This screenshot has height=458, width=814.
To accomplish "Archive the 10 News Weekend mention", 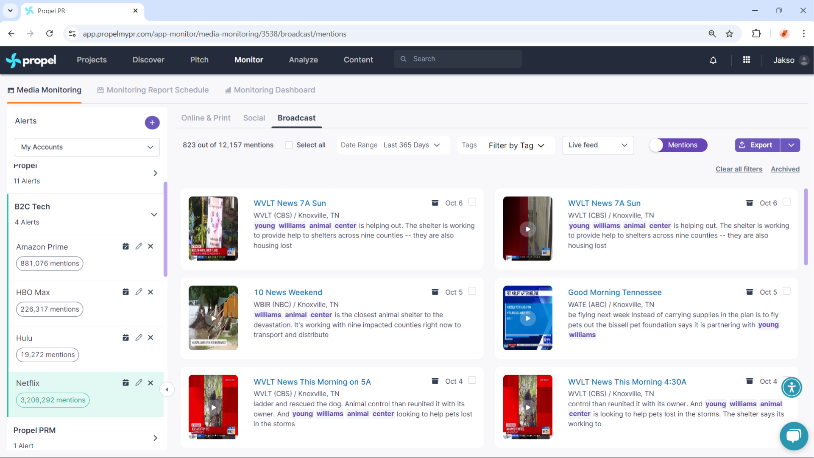I will [435, 292].
